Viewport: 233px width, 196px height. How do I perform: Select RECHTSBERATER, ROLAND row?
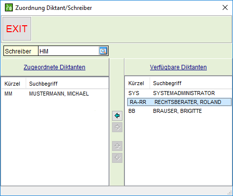[x=179, y=102]
